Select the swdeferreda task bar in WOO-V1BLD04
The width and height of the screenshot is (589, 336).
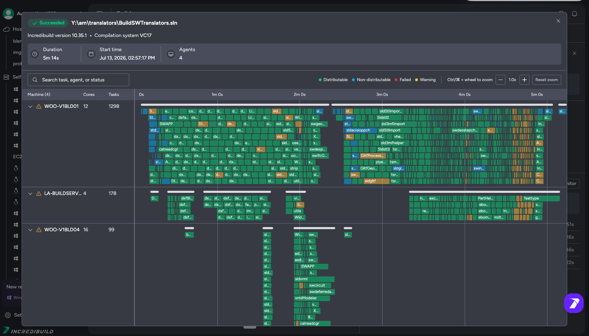[x=321, y=292]
